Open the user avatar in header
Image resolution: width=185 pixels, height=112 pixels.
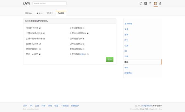(x=155, y=3)
